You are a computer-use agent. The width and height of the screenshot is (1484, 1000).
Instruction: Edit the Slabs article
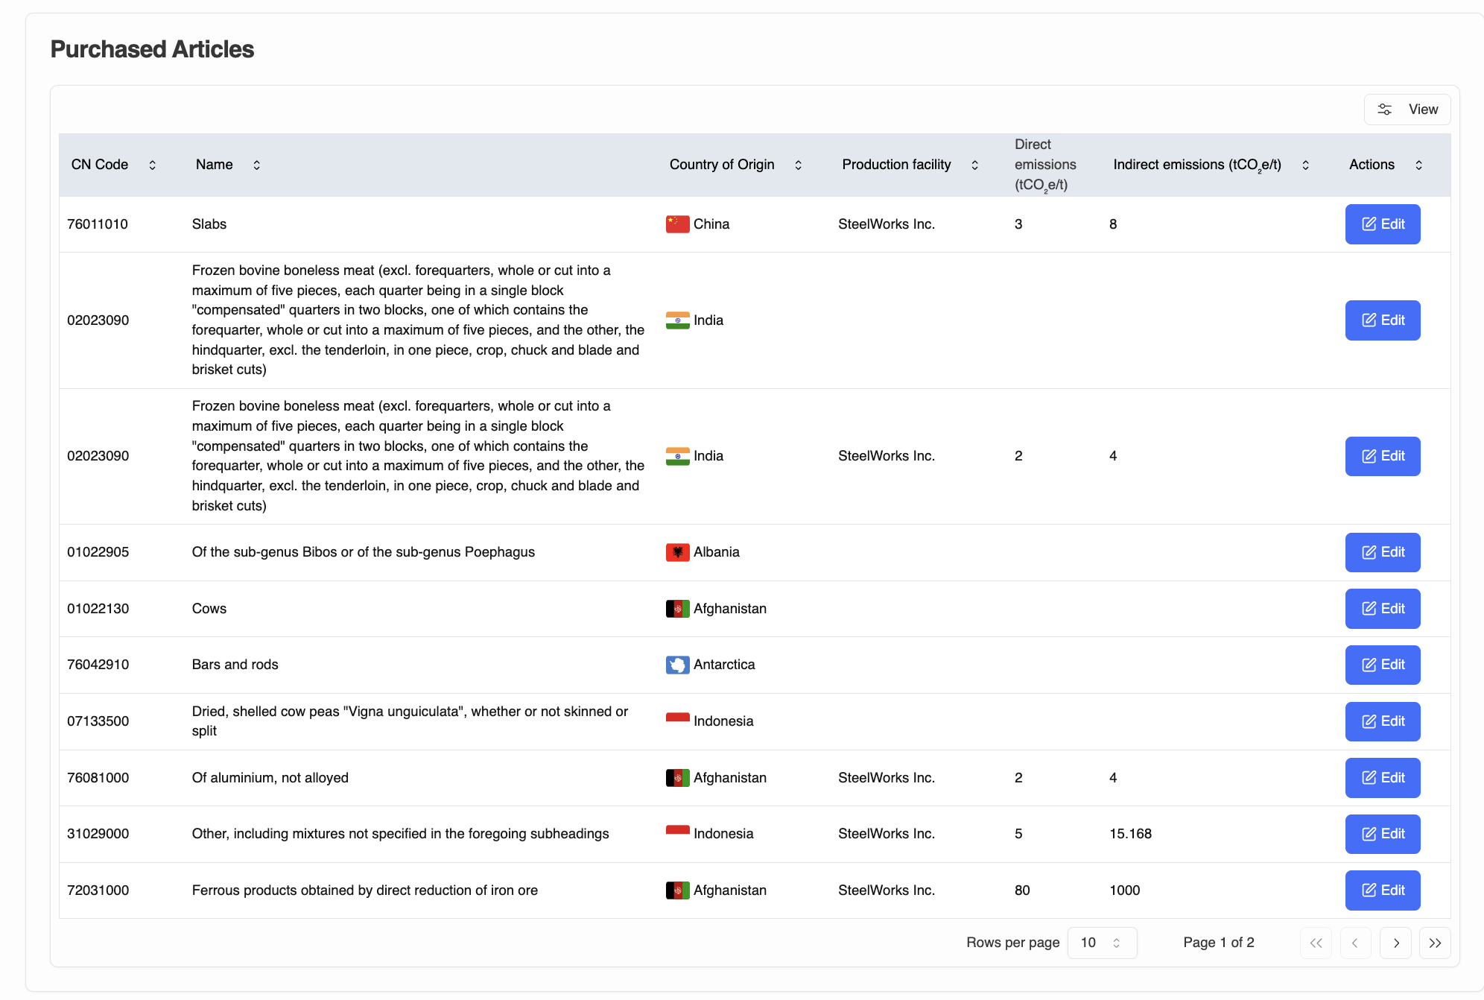[x=1383, y=224]
